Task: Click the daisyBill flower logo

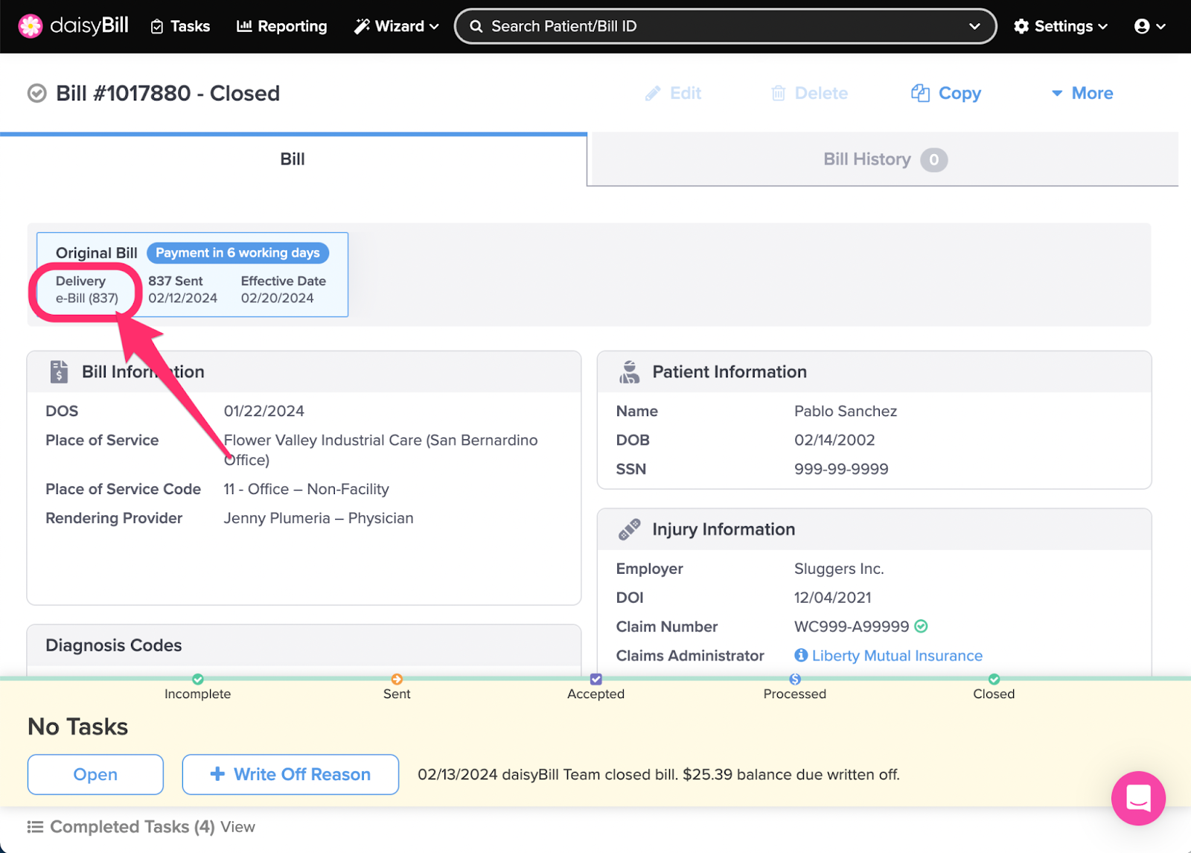Action: pyautogui.click(x=31, y=26)
